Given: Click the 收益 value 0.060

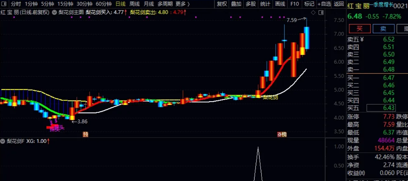Looking at the screenshot, I should [x=387, y=173].
